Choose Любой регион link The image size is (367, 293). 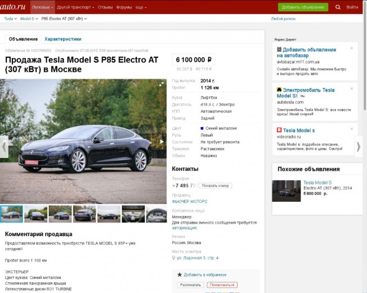click(283, 19)
